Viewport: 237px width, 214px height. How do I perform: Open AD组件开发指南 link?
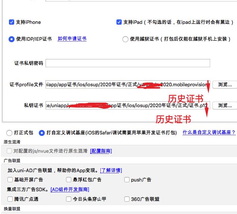pyautogui.click(x=70, y=189)
